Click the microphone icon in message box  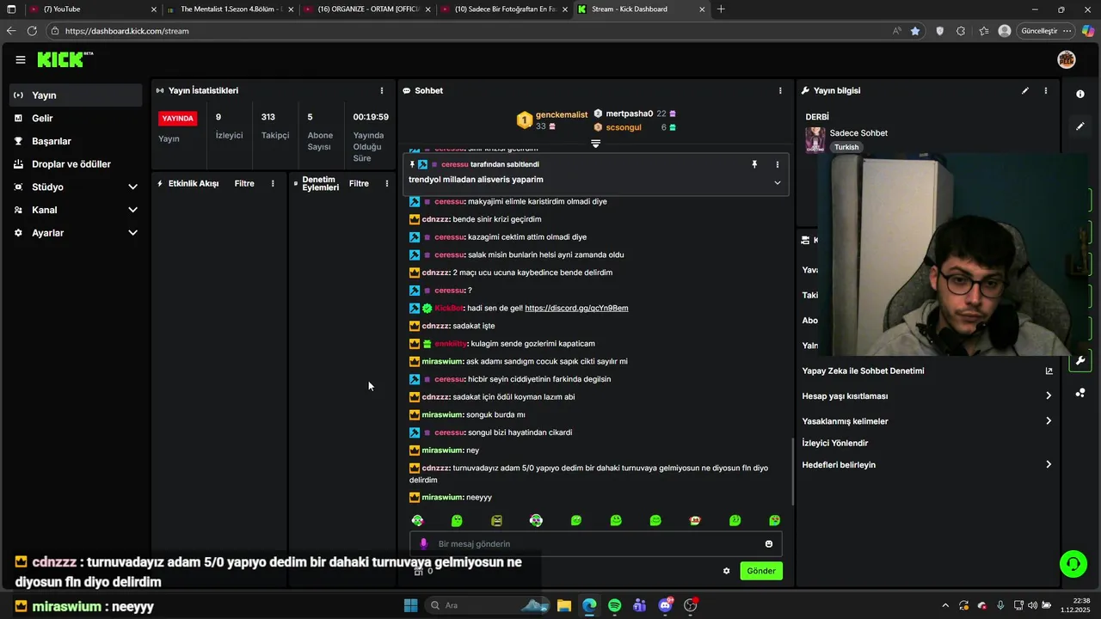coord(423,543)
